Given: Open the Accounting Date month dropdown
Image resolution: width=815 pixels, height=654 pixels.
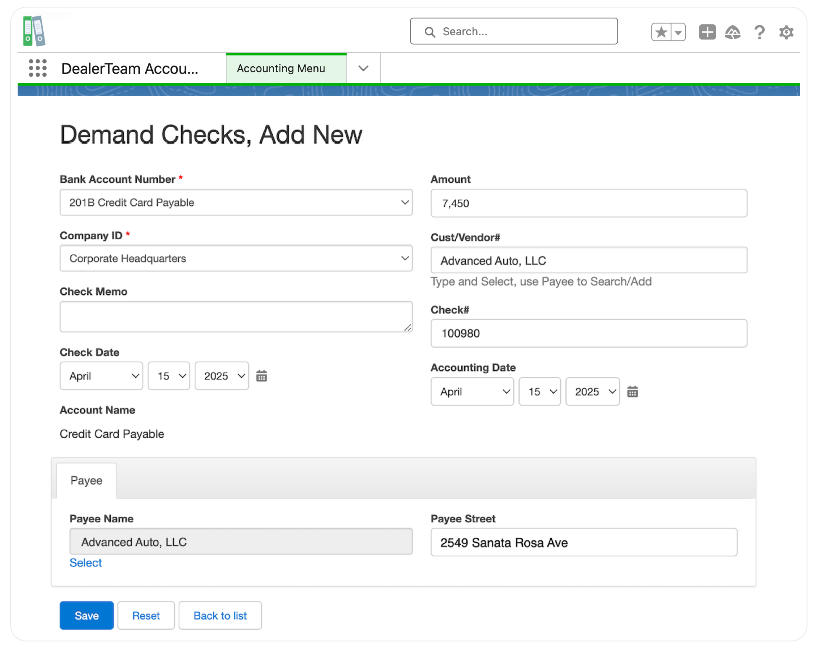Looking at the screenshot, I should click(472, 391).
